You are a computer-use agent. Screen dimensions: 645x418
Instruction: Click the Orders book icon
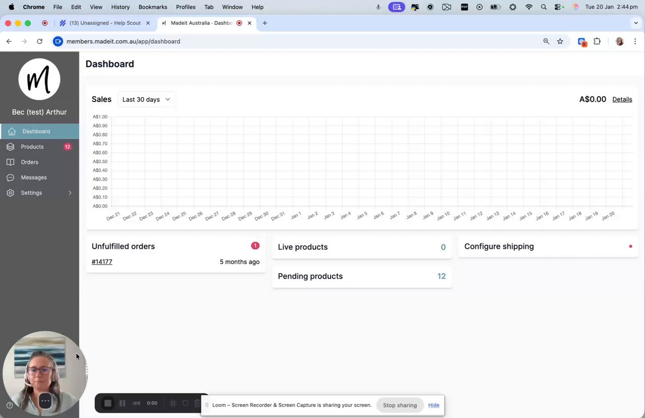point(10,162)
